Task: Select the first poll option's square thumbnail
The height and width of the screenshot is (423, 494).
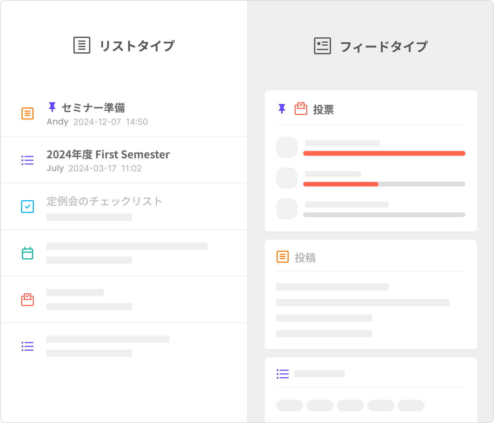Action: tap(287, 147)
